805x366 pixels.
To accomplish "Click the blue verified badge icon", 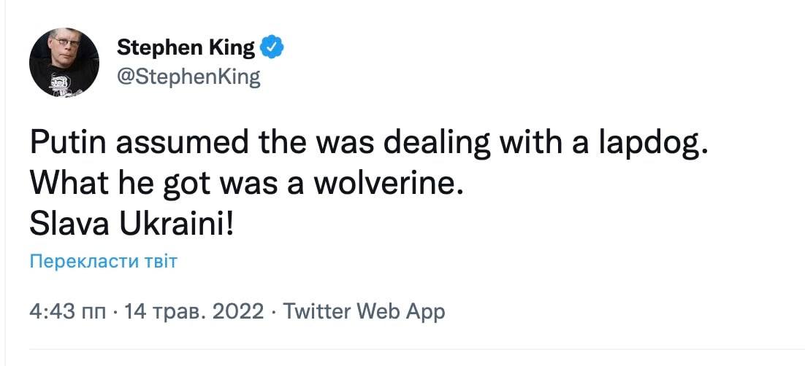I will pos(272,49).
